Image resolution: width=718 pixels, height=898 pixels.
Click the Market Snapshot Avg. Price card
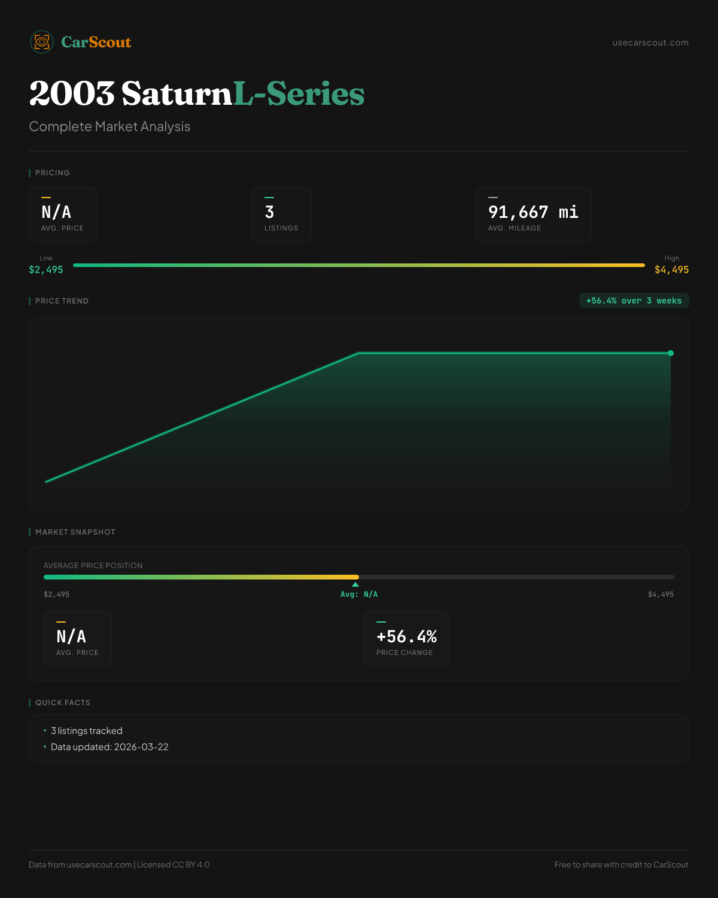[x=78, y=639]
